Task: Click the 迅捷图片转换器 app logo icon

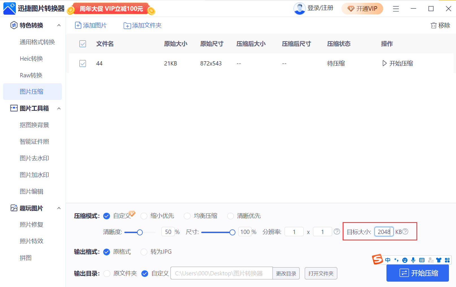Action: click(9, 8)
